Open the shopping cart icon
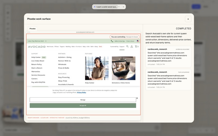The width and height of the screenshot is (218, 136). pyautogui.click(x=137, y=46)
